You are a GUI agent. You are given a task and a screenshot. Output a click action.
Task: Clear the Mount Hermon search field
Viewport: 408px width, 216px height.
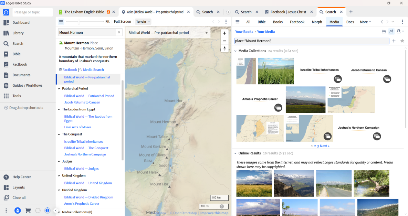pyautogui.click(x=119, y=32)
